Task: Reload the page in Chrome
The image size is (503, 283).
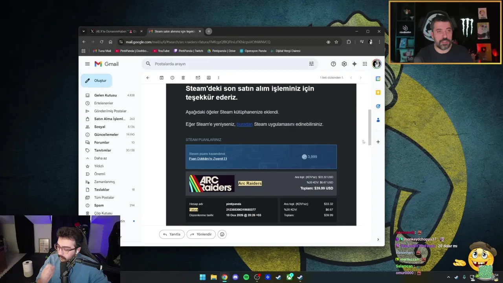Action: tap(101, 42)
